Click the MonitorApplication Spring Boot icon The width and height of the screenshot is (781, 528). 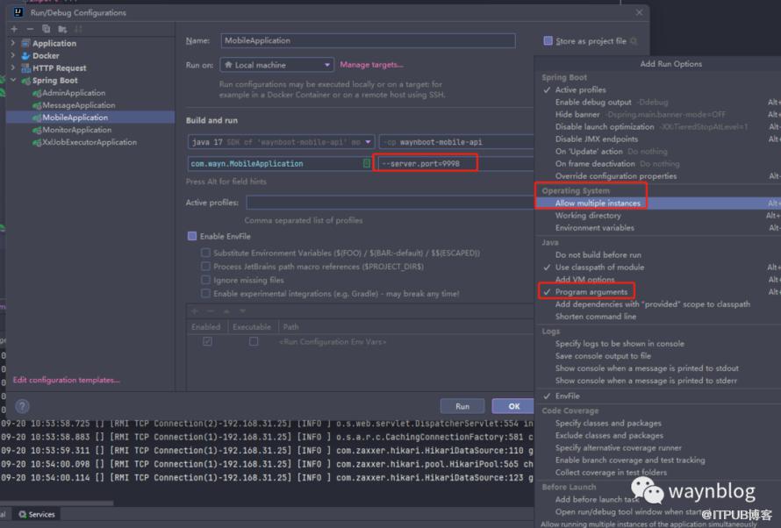pyautogui.click(x=37, y=130)
